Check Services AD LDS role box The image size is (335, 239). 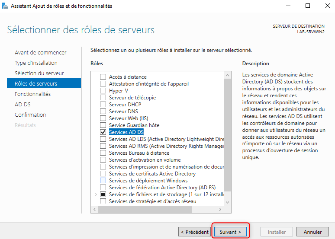coord(103,139)
